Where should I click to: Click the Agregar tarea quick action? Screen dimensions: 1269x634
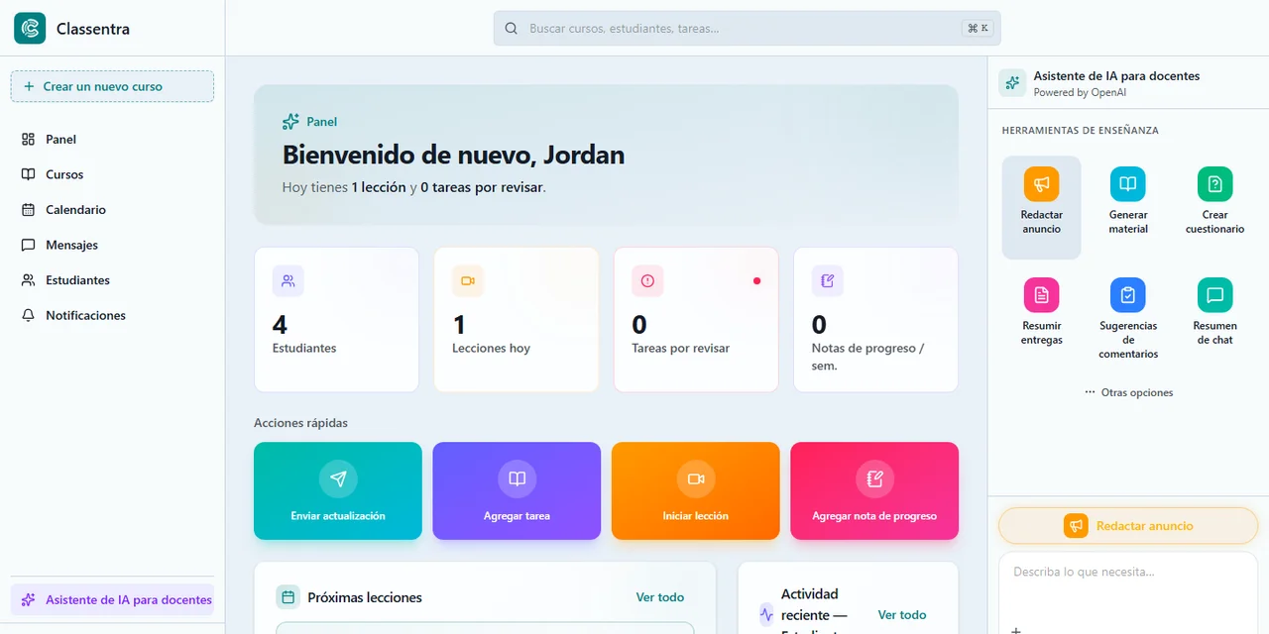517,490
